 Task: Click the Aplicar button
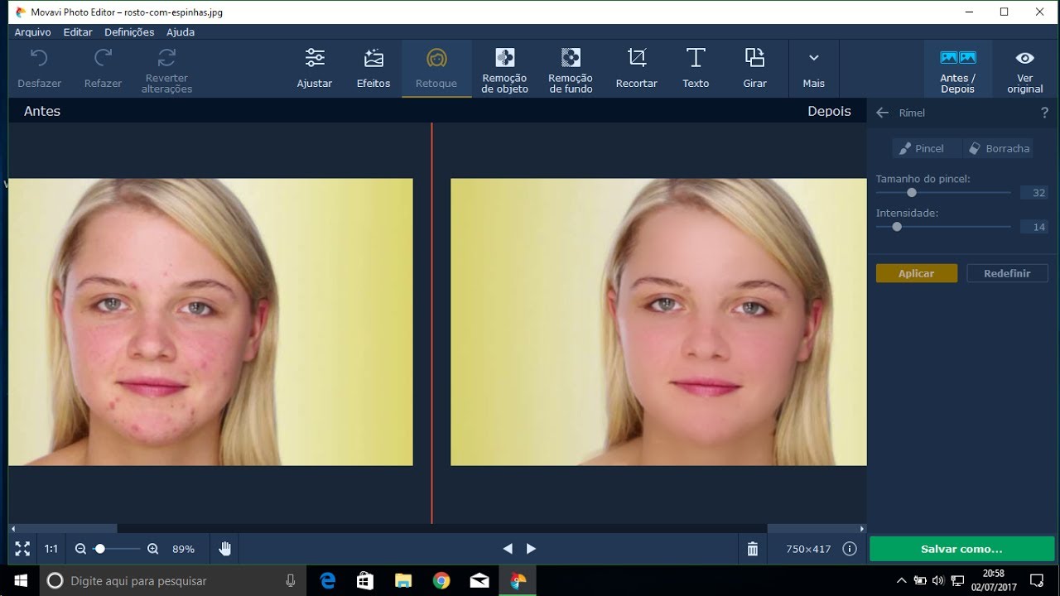coord(916,273)
